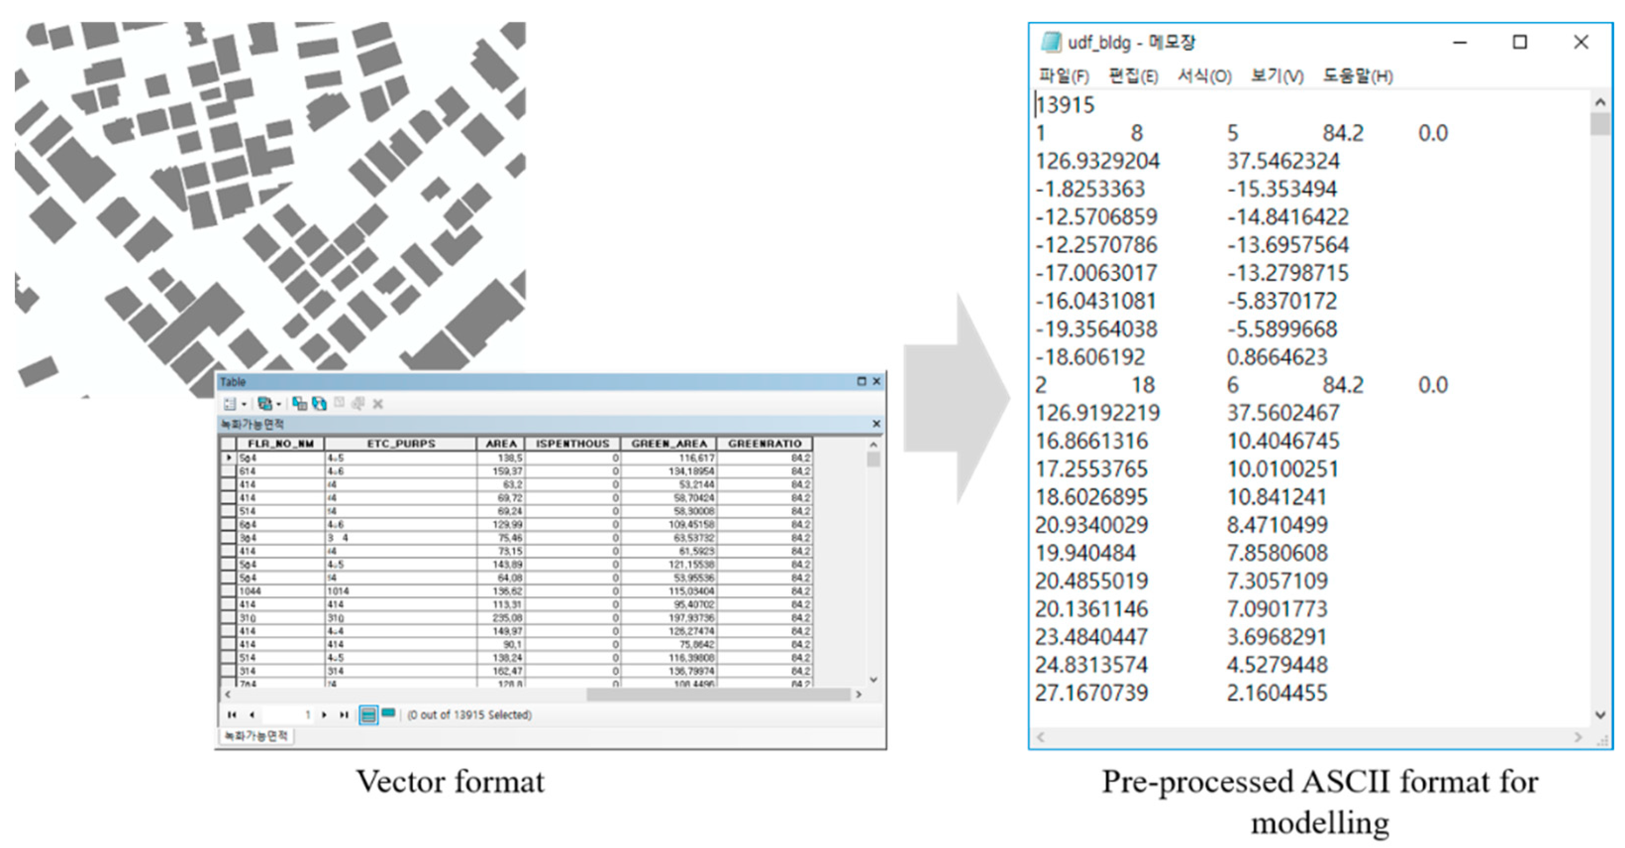Open the Table Options menu icon
This screenshot has width=1625, height=848.
coord(230,404)
